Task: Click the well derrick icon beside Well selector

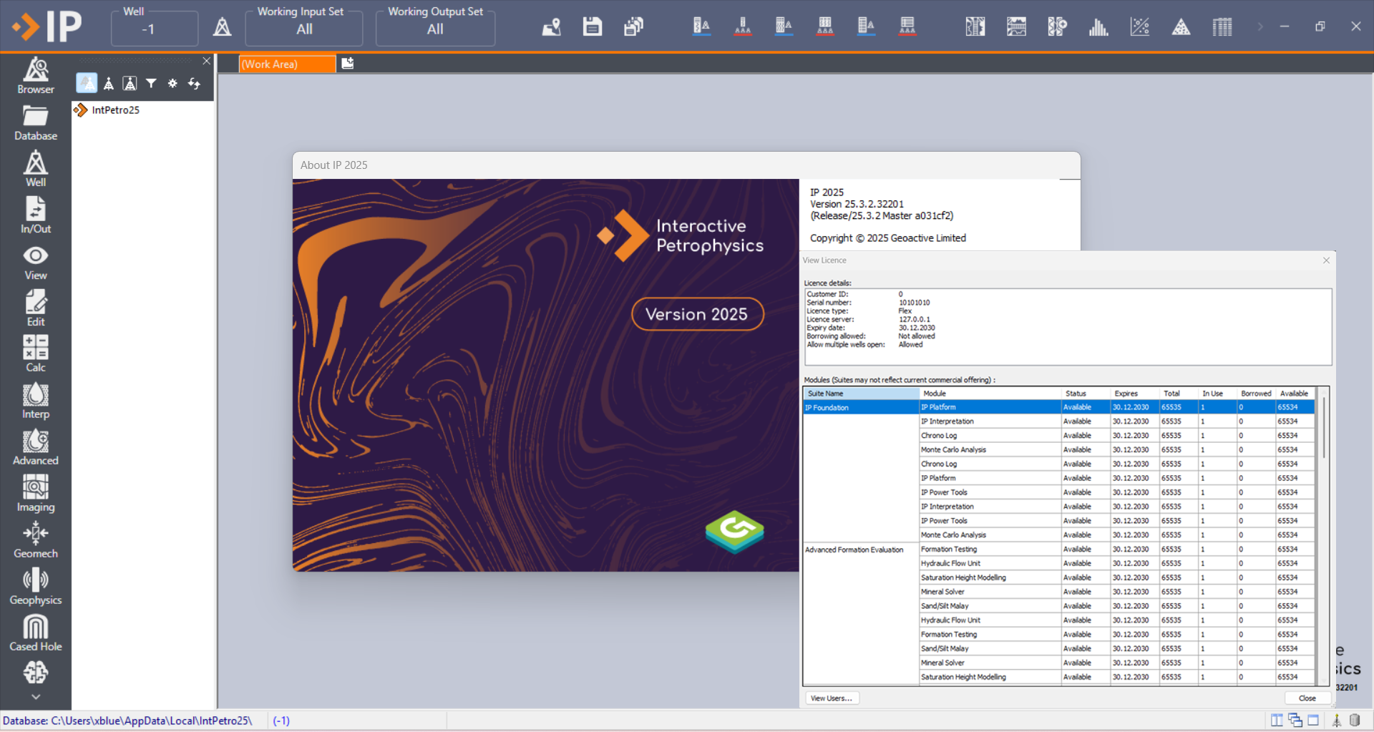Action: click(x=223, y=28)
